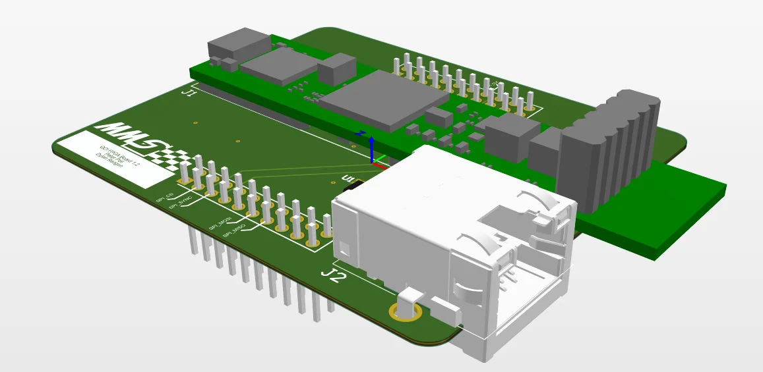
Task: Click the blue Z axis arrow
Action: pos(371,149)
